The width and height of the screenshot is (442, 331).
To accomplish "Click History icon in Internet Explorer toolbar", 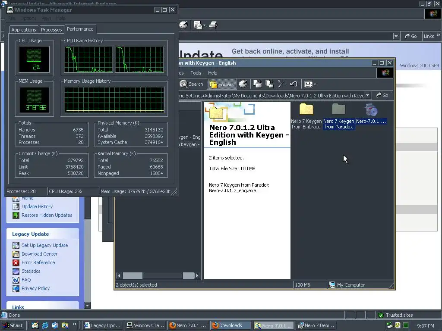I will point(183,25).
